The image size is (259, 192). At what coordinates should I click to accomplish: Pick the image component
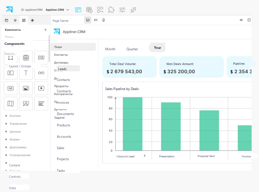pos(26,88)
